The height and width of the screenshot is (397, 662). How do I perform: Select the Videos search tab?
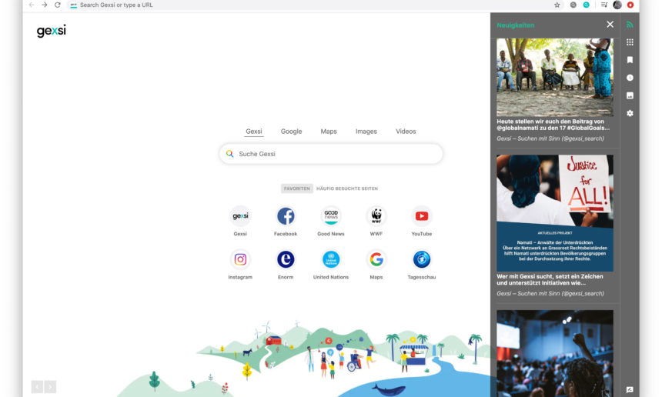406,132
